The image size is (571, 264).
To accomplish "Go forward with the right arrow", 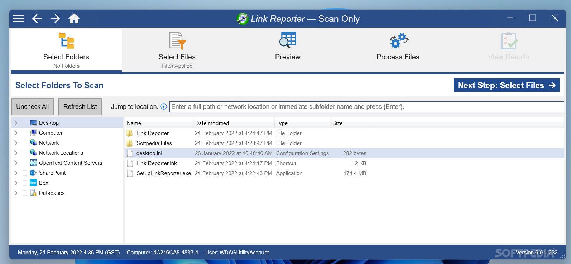I will pyautogui.click(x=56, y=19).
